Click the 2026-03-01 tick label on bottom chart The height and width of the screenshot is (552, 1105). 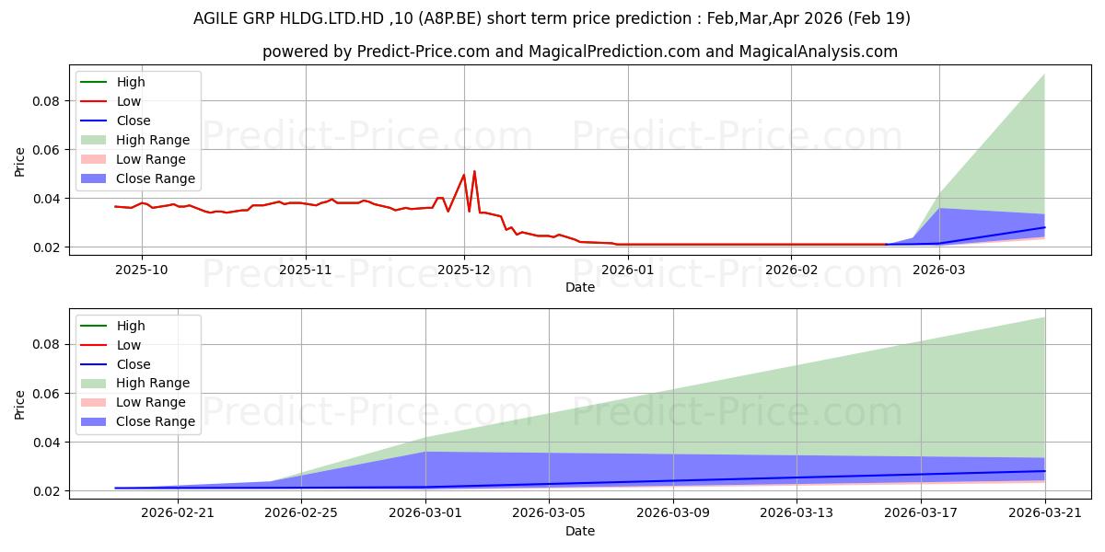[x=425, y=513]
